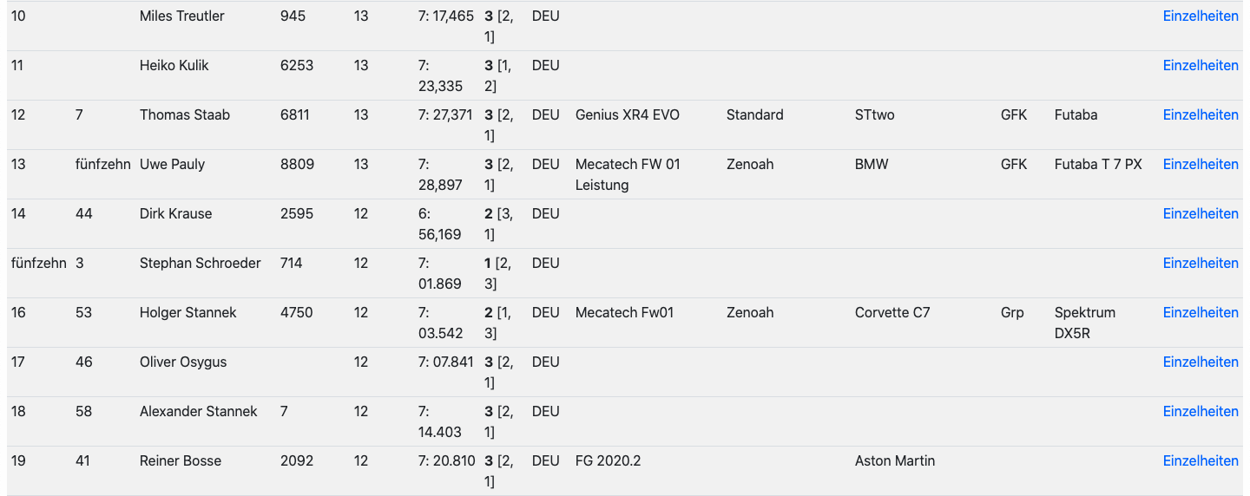Click the name Miles Treutler

[x=181, y=16]
